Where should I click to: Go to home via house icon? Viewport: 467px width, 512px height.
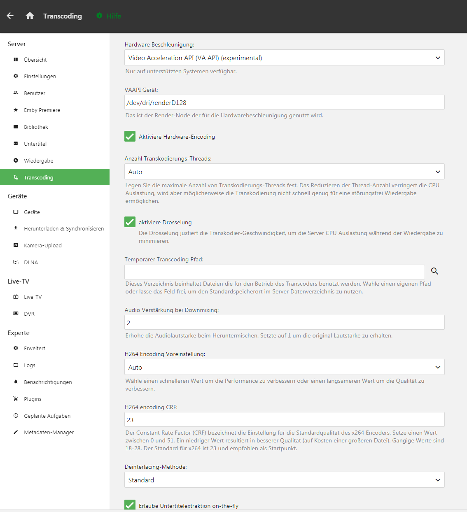click(x=30, y=16)
